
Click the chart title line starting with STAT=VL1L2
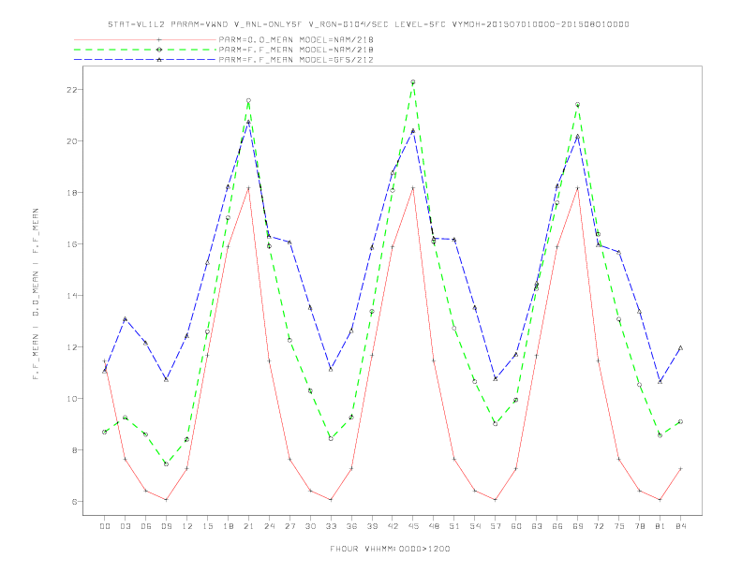[x=368, y=24]
